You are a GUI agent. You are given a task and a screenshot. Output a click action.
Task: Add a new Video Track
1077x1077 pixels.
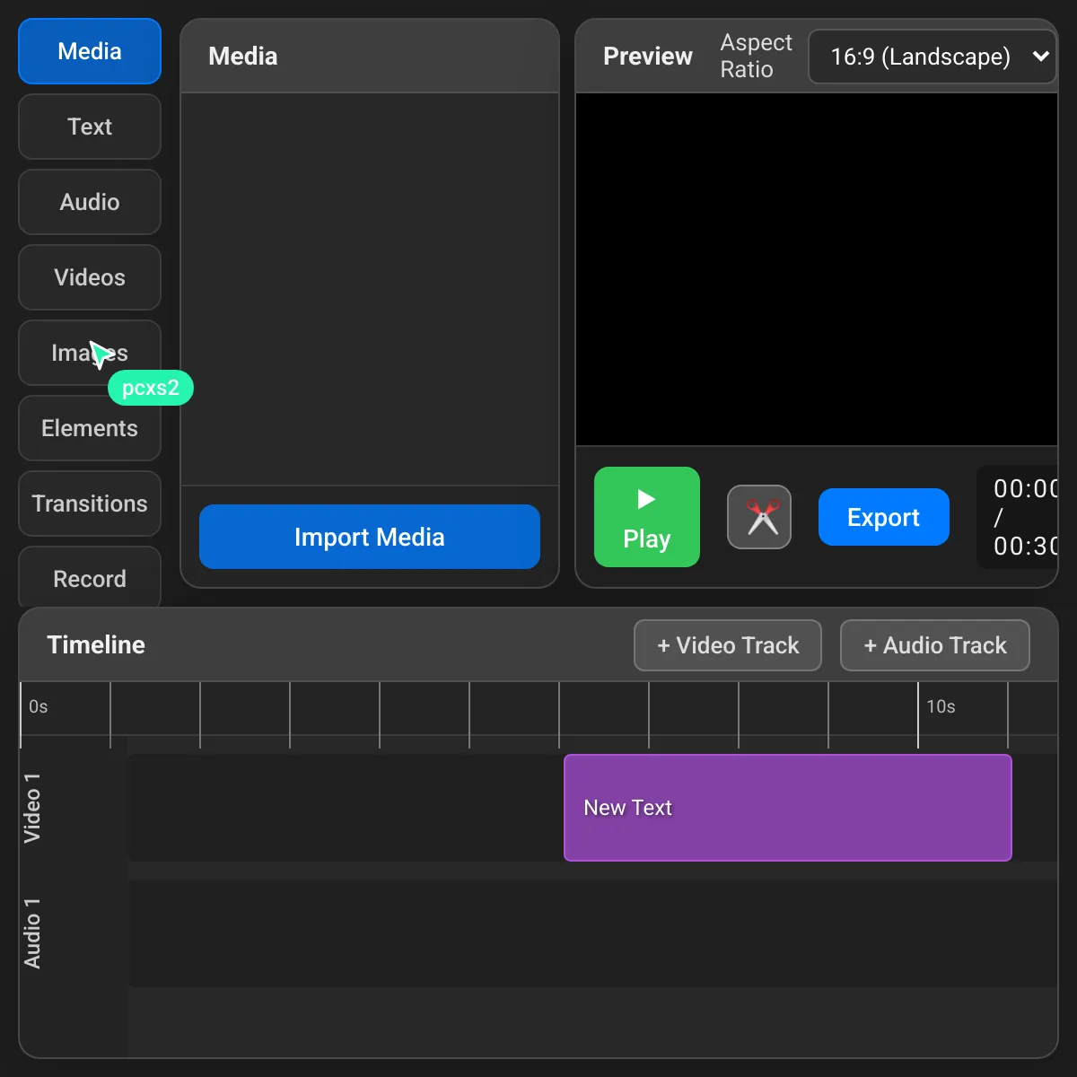[727, 645]
